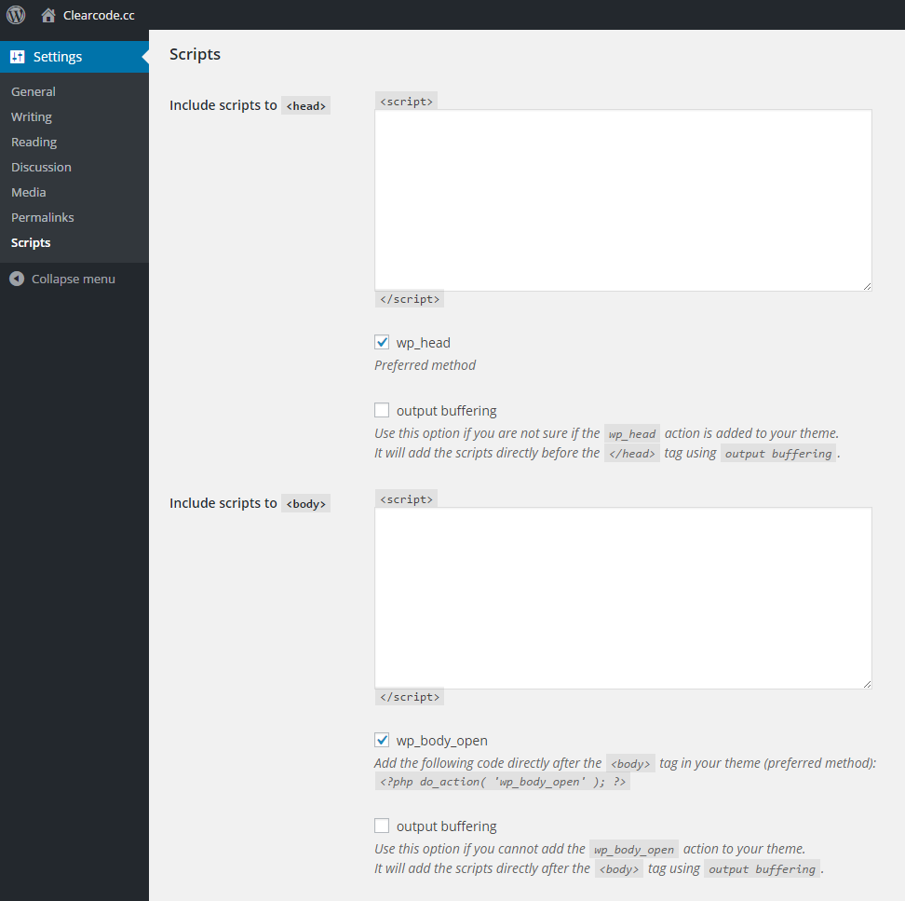Open Permalinks settings
Viewport: 905px width, 901px height.
click(x=43, y=217)
